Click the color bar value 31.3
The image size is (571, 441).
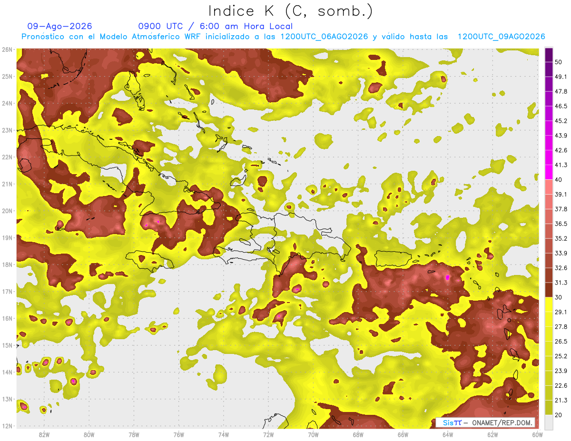point(561,283)
